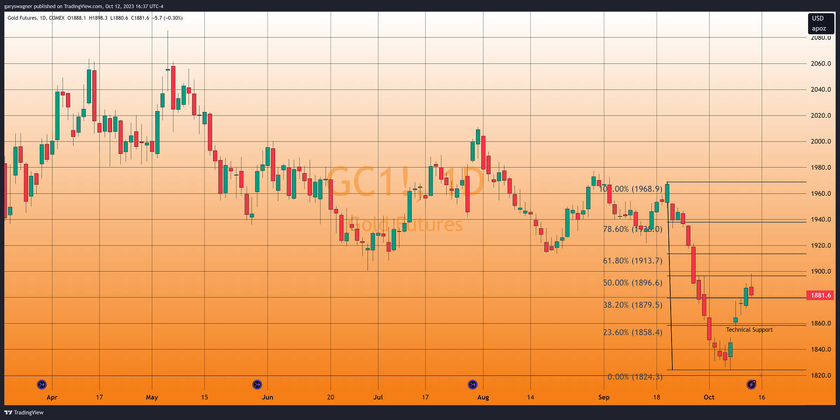The height and width of the screenshot is (420, 840).
Task: Click the close value C1881.6
Action: tap(140, 18)
